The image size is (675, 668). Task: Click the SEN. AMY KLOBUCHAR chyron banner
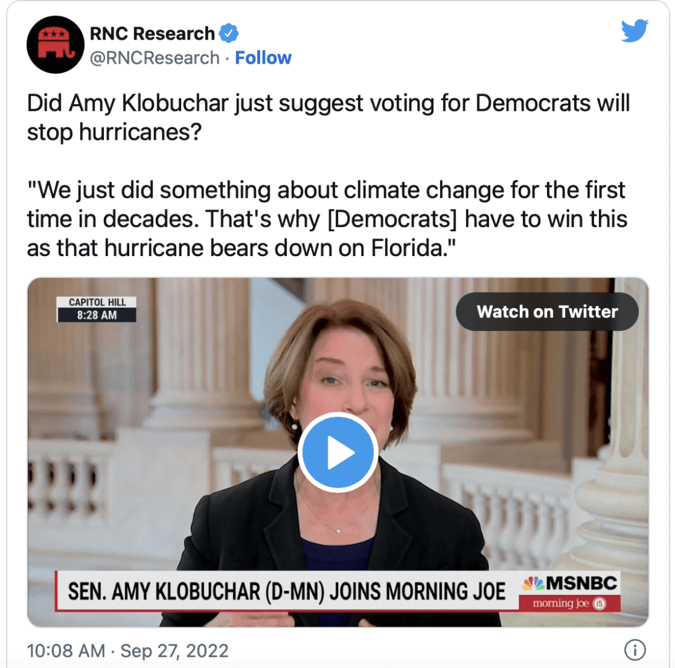[287, 591]
